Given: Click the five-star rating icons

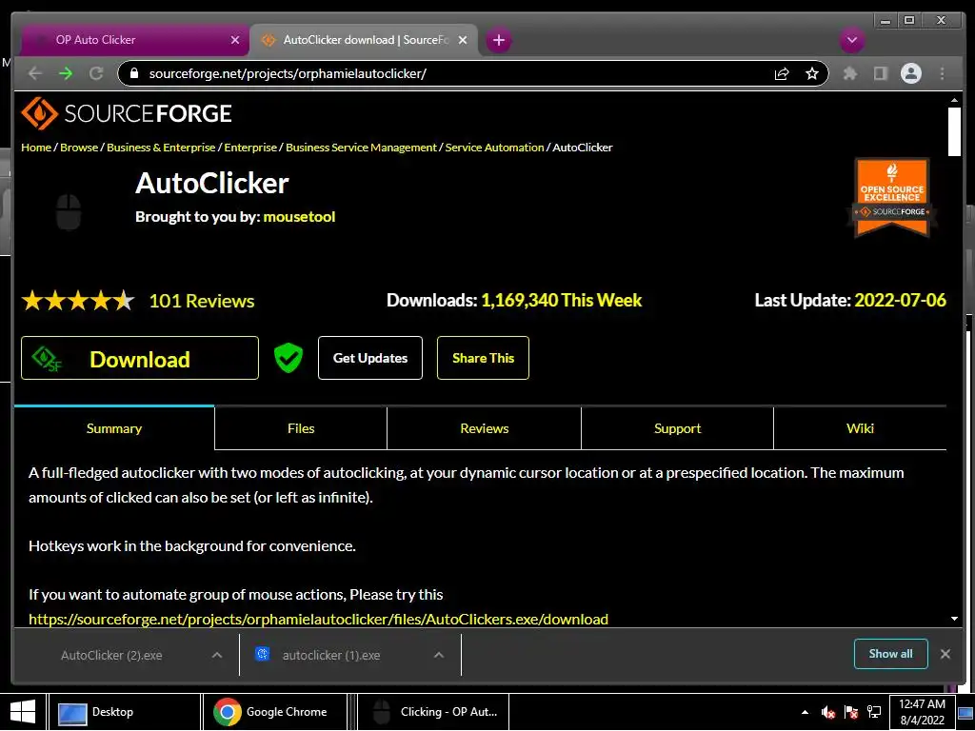Looking at the screenshot, I should coord(78,301).
